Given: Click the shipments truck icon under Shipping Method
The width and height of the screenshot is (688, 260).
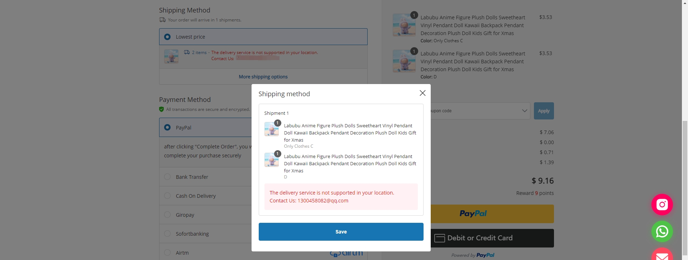Looking at the screenshot, I should (x=162, y=20).
